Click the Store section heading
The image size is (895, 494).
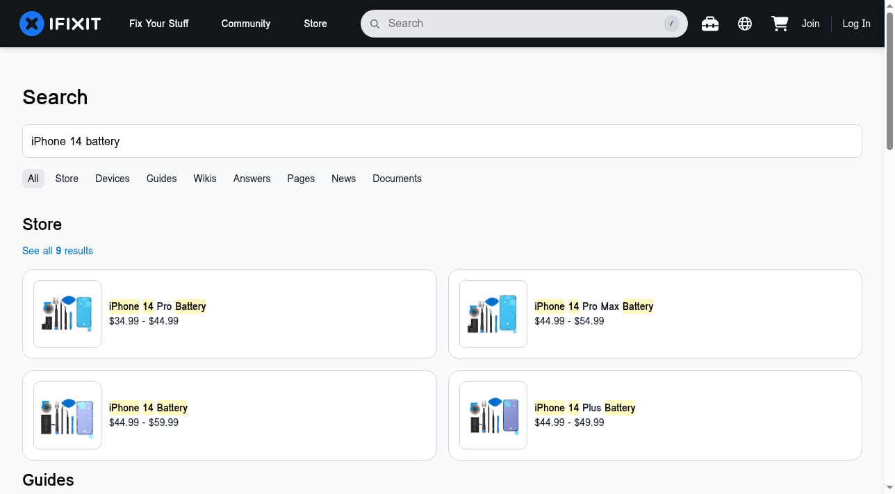click(42, 224)
